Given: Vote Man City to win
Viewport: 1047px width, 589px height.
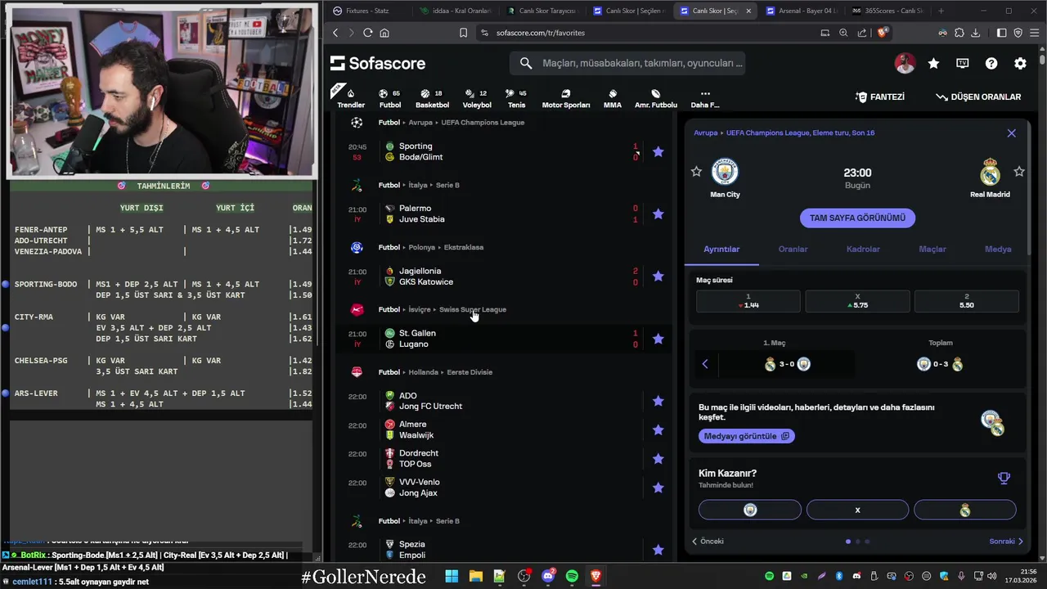Looking at the screenshot, I should [750, 510].
